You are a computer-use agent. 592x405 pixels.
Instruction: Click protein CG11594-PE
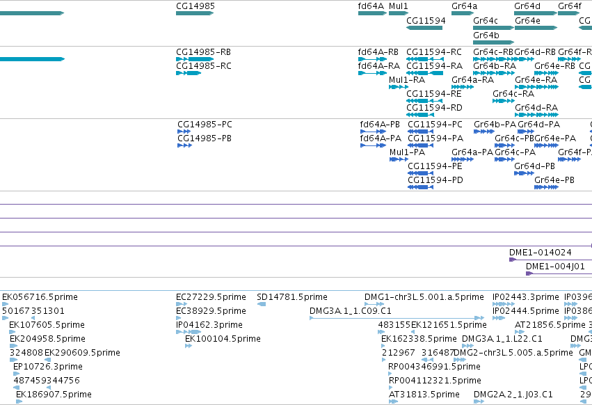tap(420, 173)
